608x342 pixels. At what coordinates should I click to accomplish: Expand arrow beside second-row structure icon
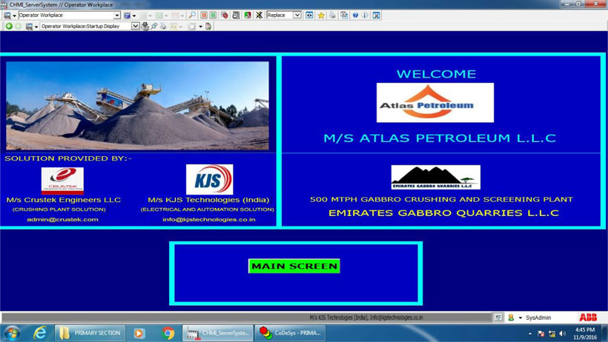tap(36, 27)
